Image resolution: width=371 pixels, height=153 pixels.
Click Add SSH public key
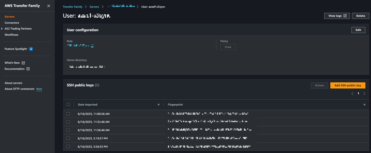pyautogui.click(x=348, y=85)
